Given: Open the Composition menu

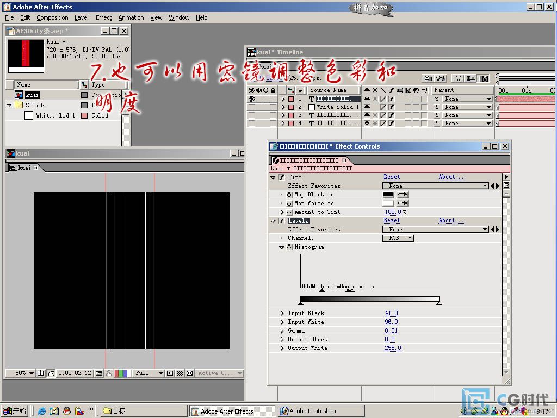Looking at the screenshot, I should [x=52, y=17].
